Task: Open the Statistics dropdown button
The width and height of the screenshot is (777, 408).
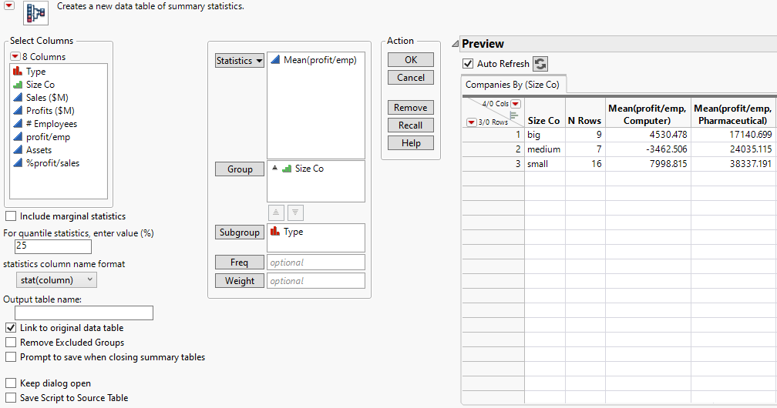Action: [x=239, y=60]
